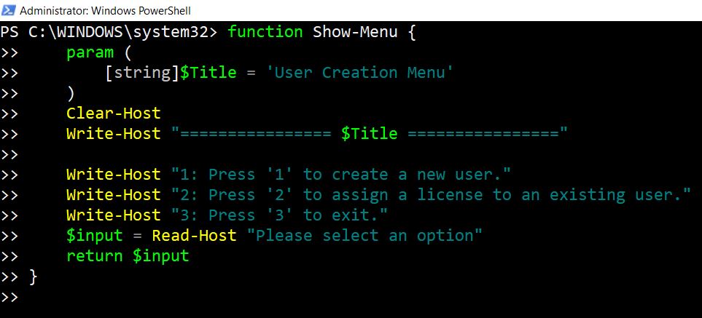Click the last empty '>>' continuation prompt

(9, 297)
